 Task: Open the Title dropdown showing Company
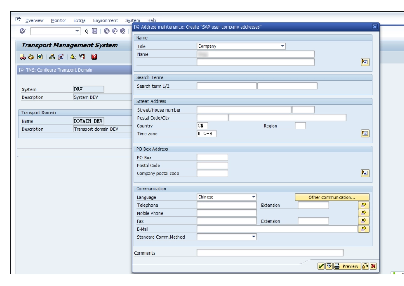[x=282, y=46]
